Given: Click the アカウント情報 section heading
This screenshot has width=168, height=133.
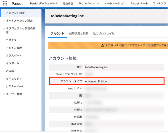Looking at the screenshot, I should (x=63, y=58).
